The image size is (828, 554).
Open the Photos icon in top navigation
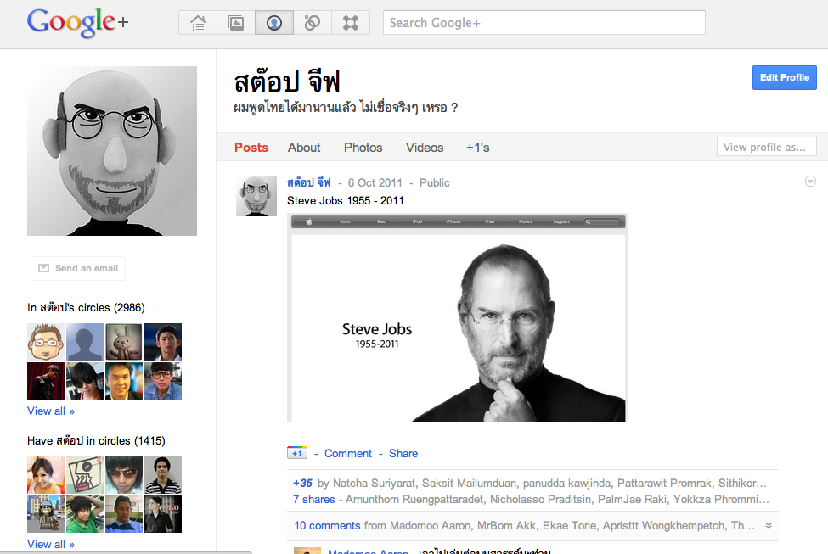coord(236,23)
